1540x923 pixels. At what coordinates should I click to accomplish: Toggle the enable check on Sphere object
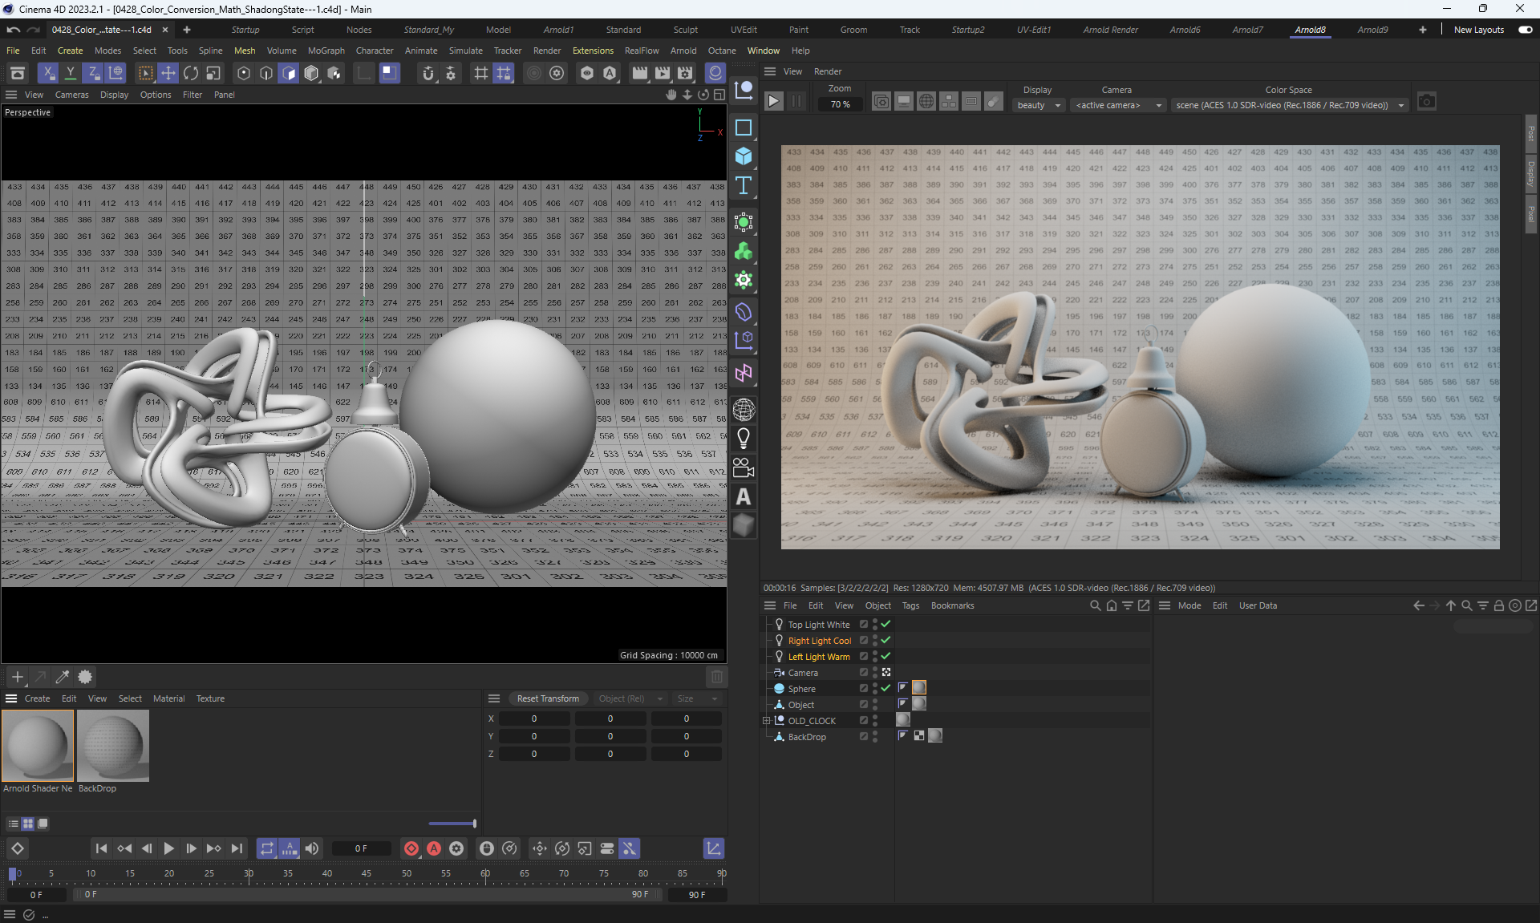(885, 688)
